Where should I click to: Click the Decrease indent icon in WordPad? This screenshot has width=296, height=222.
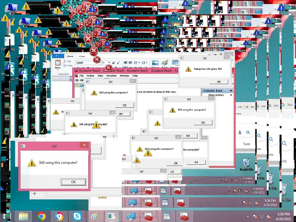point(125,63)
